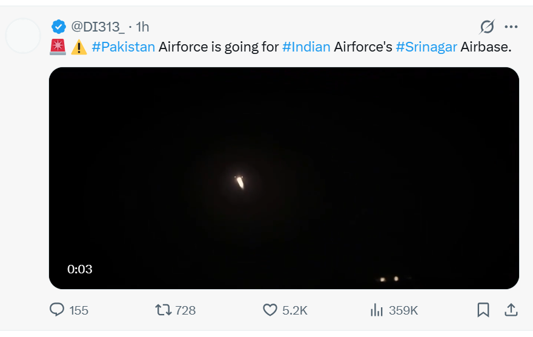
Task: Click the author's profile avatar
Action: [23, 36]
